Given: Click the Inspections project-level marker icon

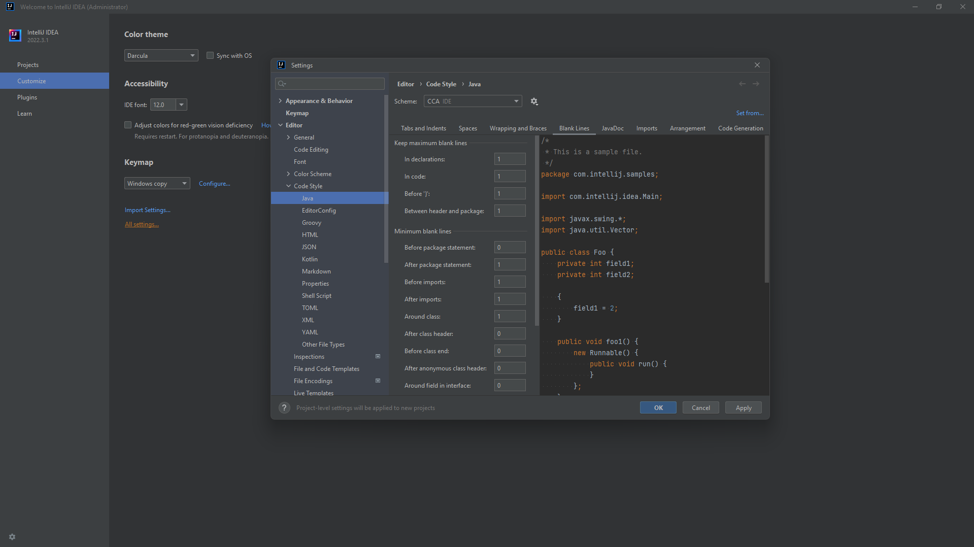Looking at the screenshot, I should (x=378, y=357).
